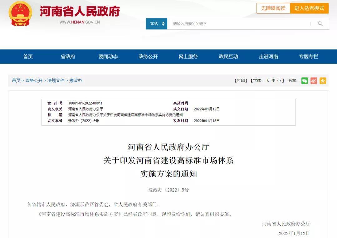Open the 首页 navigation tab
The width and height of the screenshot is (337, 238).
point(28,56)
